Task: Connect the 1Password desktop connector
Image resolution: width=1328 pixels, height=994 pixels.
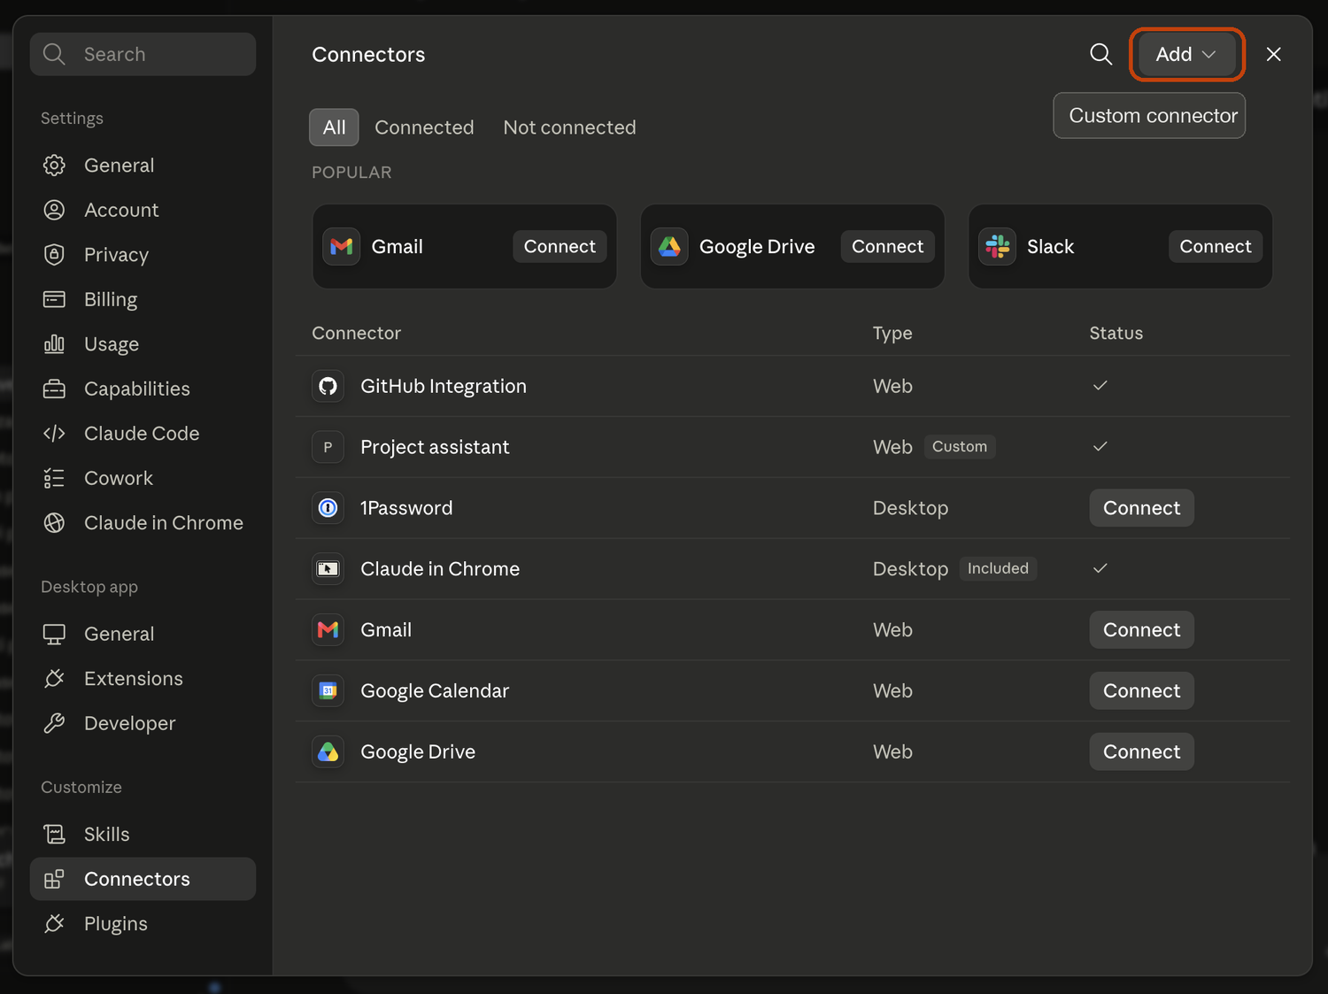Action: pos(1141,508)
